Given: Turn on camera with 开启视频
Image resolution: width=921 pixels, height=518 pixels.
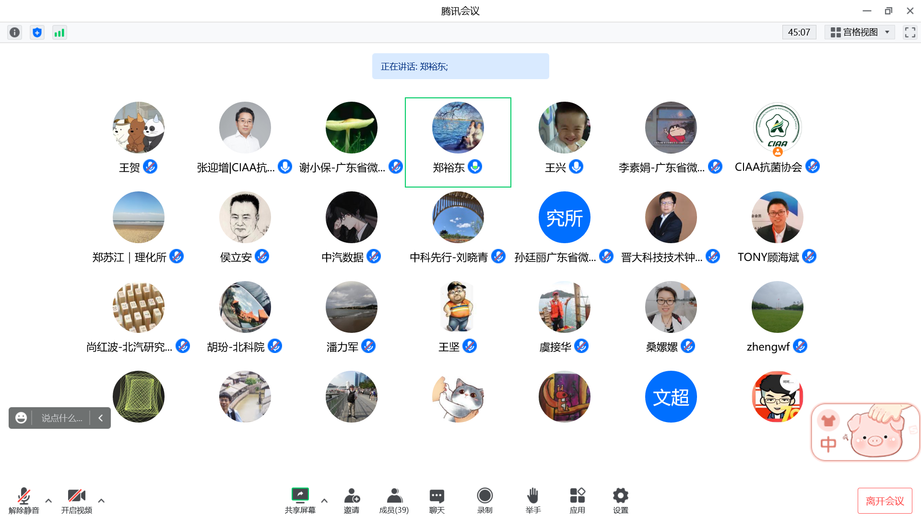Looking at the screenshot, I should 77,501.
